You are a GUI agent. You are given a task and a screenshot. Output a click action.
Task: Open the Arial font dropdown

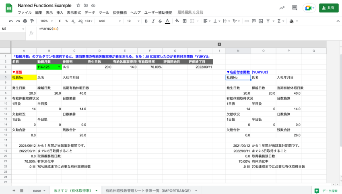[109, 21]
